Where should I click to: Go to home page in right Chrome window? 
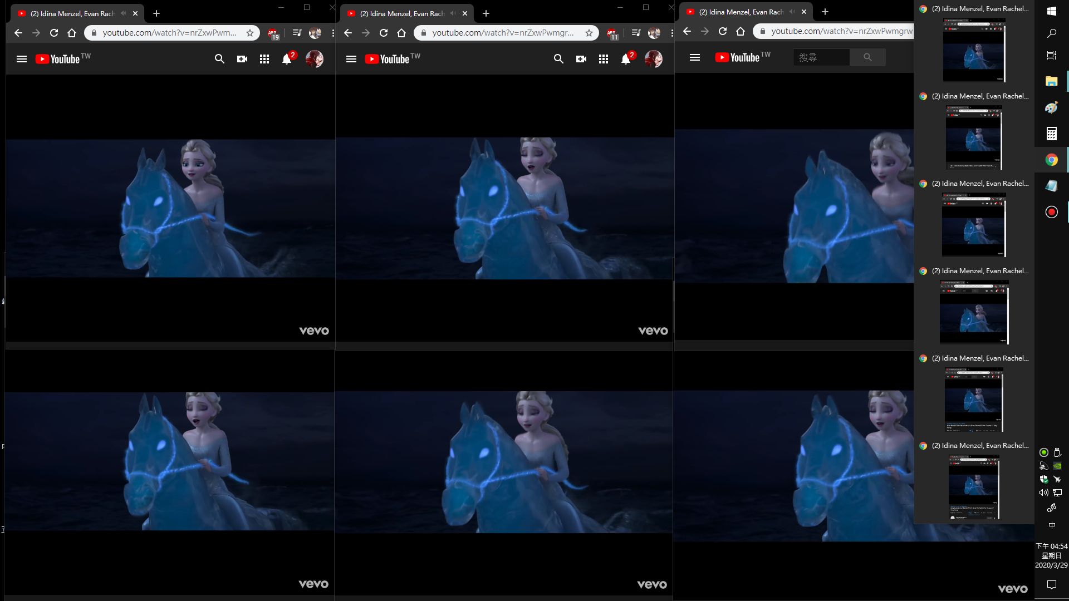741,31
